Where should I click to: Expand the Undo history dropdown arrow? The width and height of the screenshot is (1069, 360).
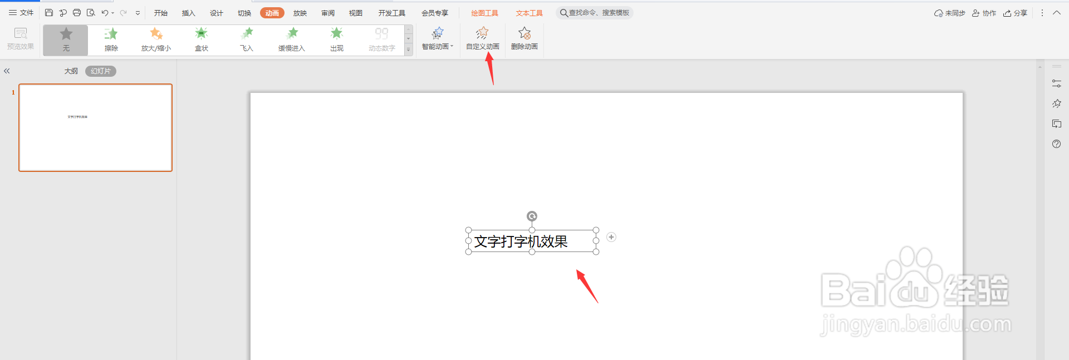tap(112, 13)
